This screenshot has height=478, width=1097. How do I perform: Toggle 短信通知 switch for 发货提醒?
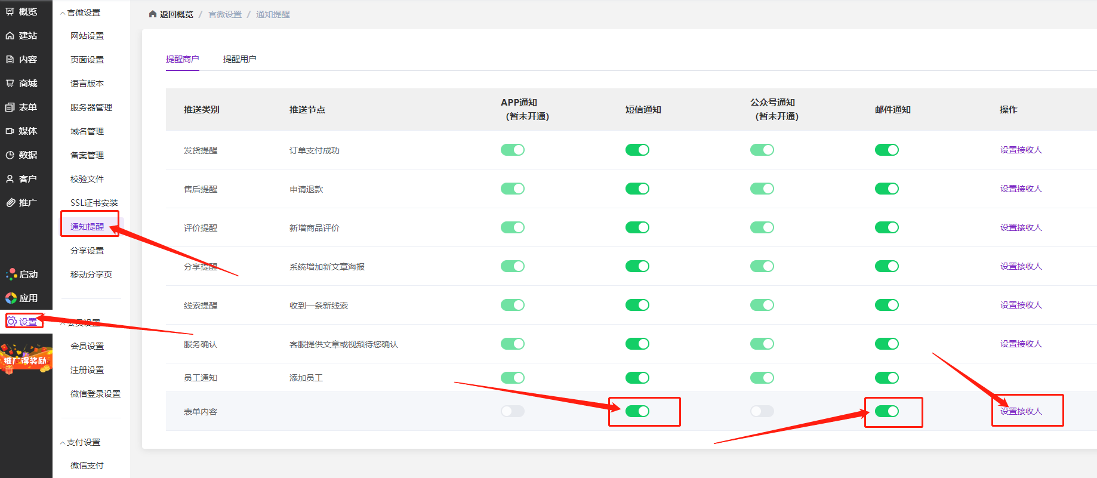637,150
